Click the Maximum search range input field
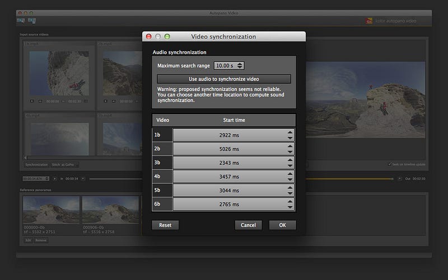Screen dimensions: 448x280 (229, 65)
